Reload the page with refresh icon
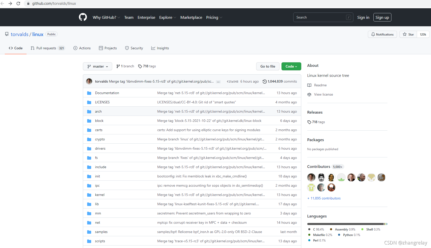Image resolution: width=431 pixels, height=248 pixels. (18, 4)
